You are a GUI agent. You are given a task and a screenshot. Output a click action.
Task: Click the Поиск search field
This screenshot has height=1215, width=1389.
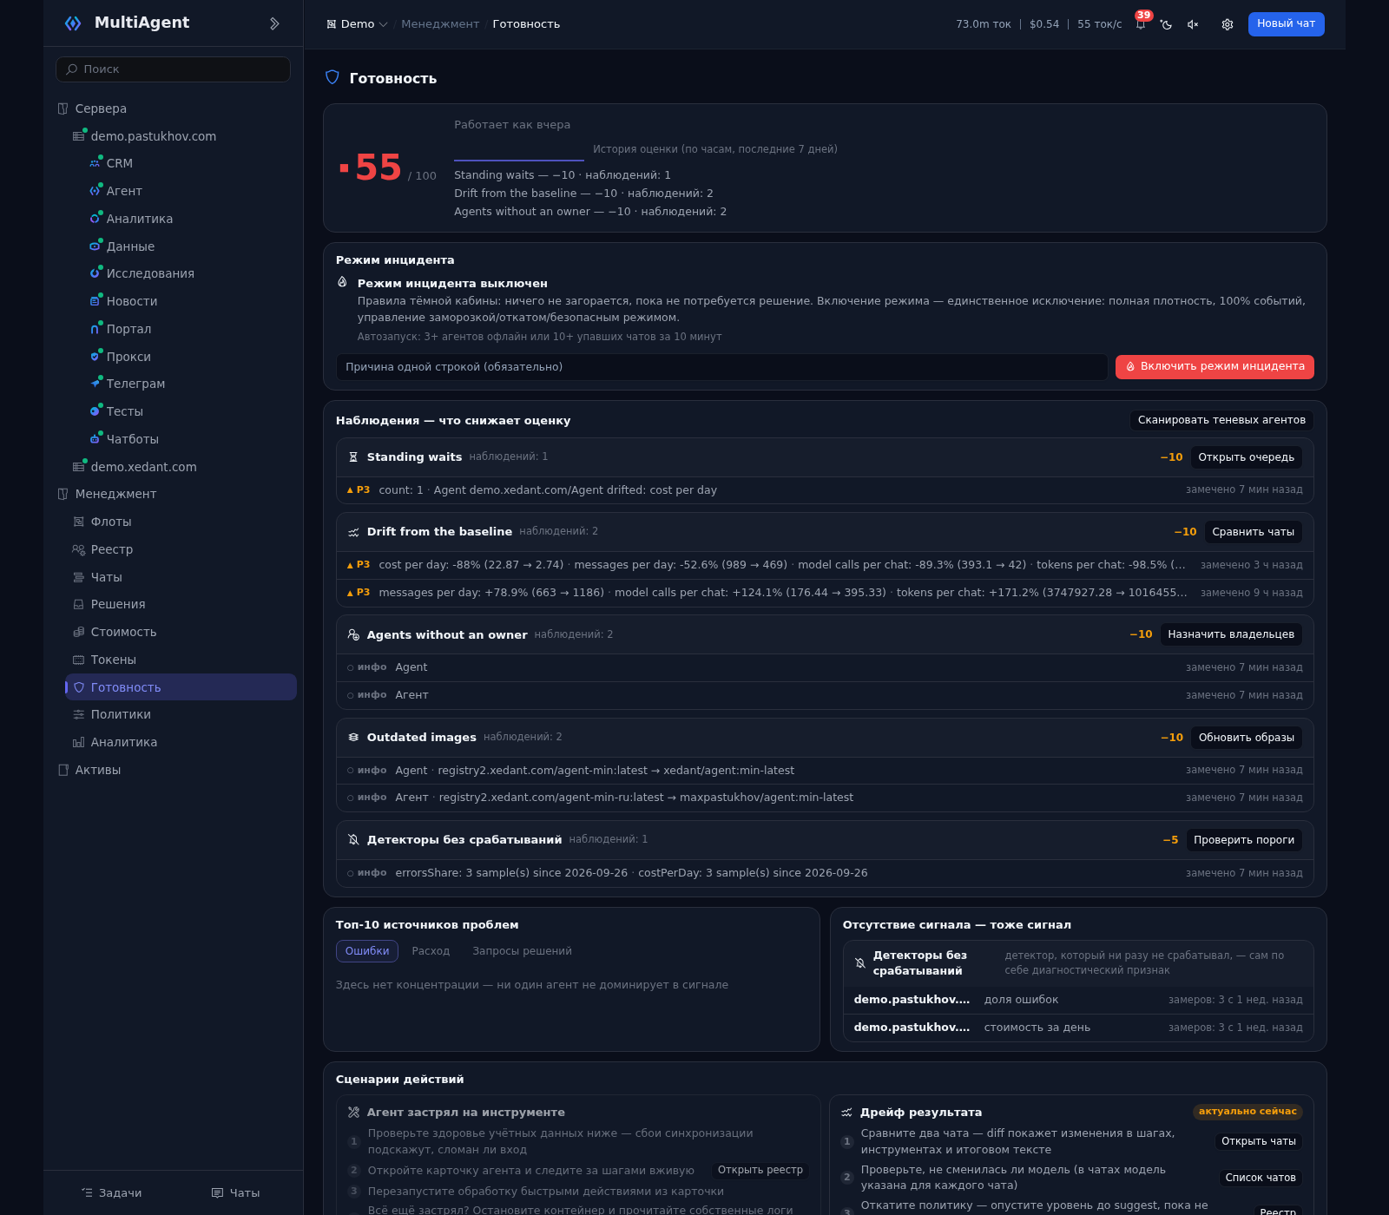click(174, 69)
